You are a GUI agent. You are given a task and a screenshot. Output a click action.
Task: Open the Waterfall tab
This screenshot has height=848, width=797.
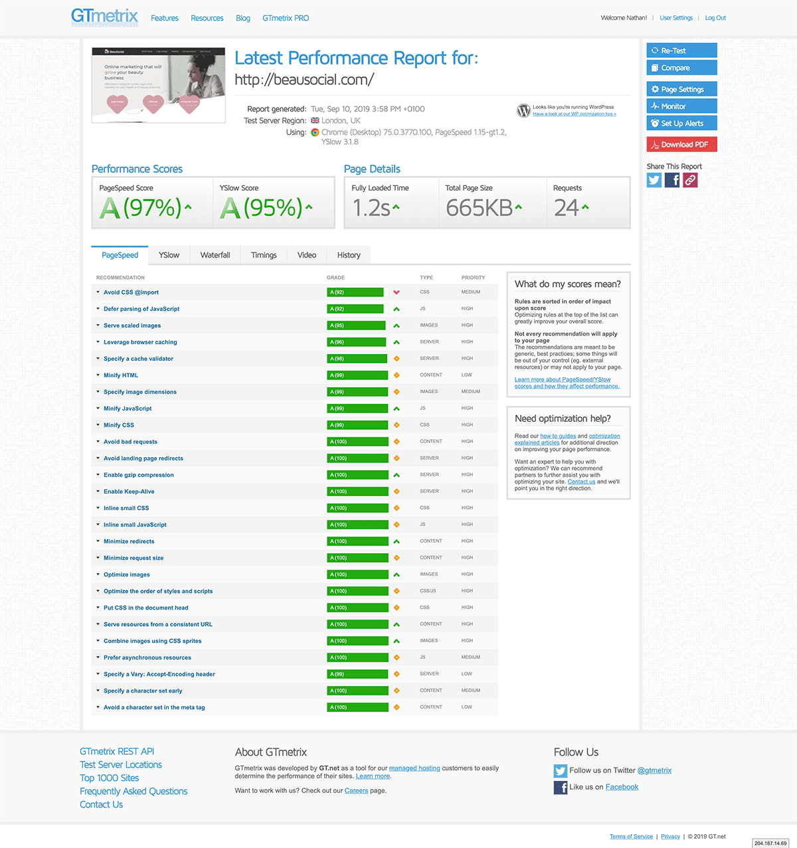(215, 255)
